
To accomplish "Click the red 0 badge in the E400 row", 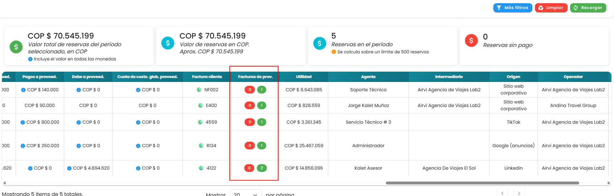I will pos(250,105).
